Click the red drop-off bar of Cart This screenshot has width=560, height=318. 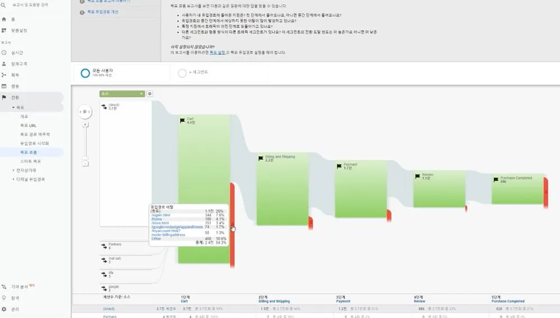pos(232,225)
